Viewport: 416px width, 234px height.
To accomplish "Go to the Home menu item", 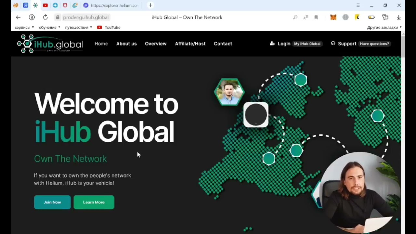I will (101, 44).
